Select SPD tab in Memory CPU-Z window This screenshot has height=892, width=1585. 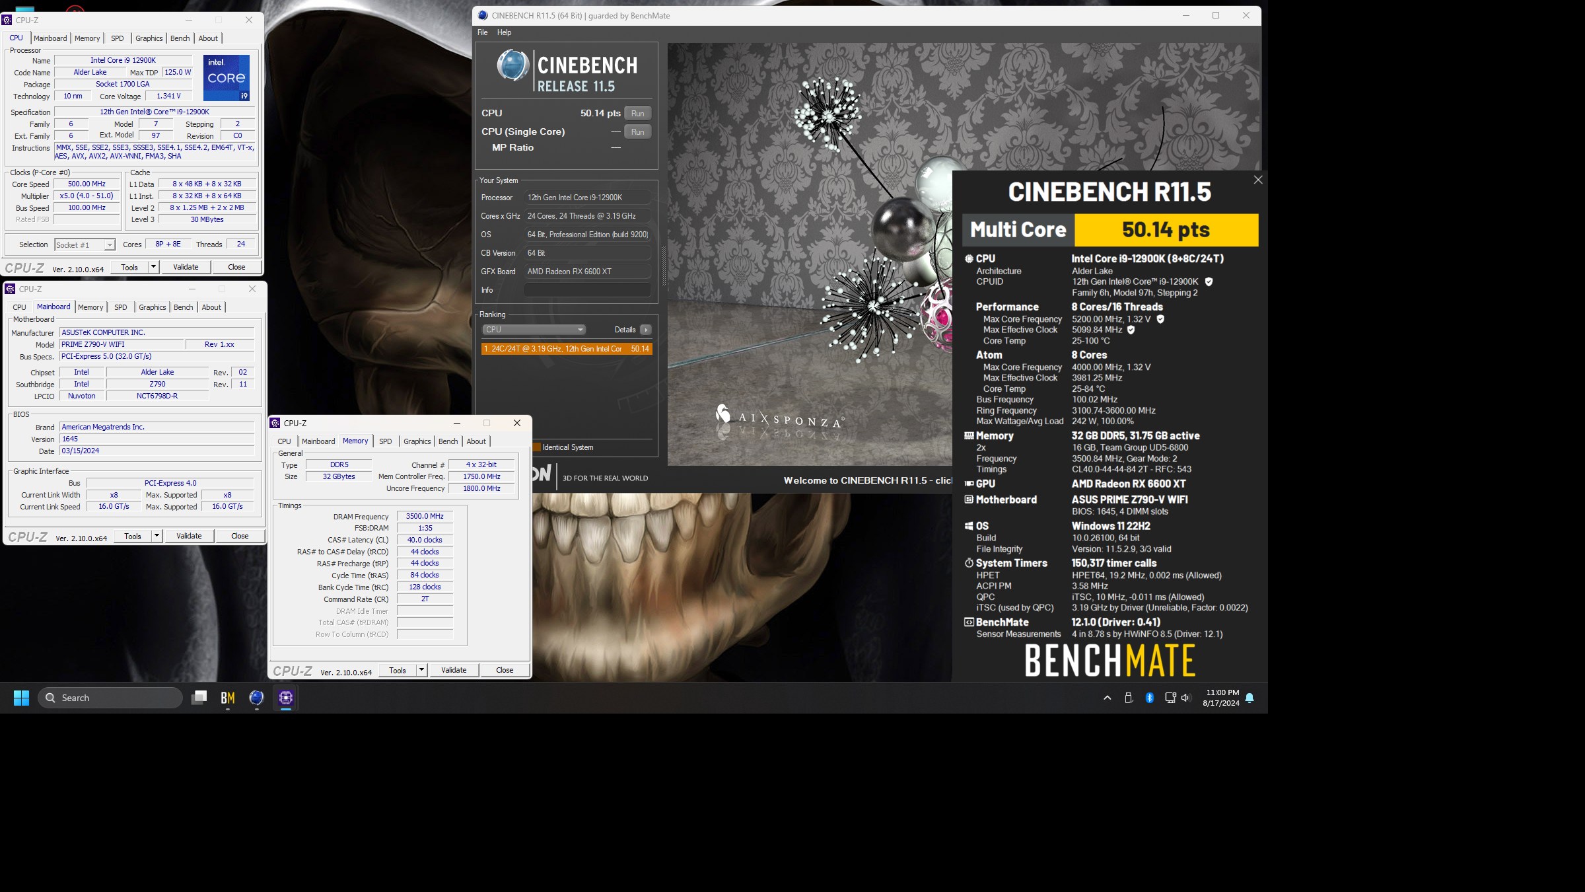point(386,441)
